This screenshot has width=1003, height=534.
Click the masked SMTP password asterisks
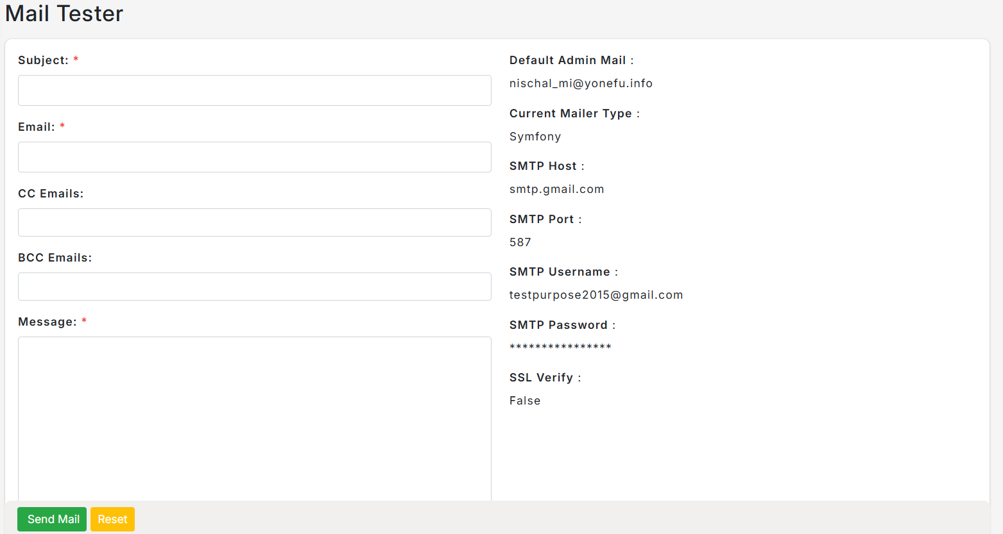click(x=560, y=347)
